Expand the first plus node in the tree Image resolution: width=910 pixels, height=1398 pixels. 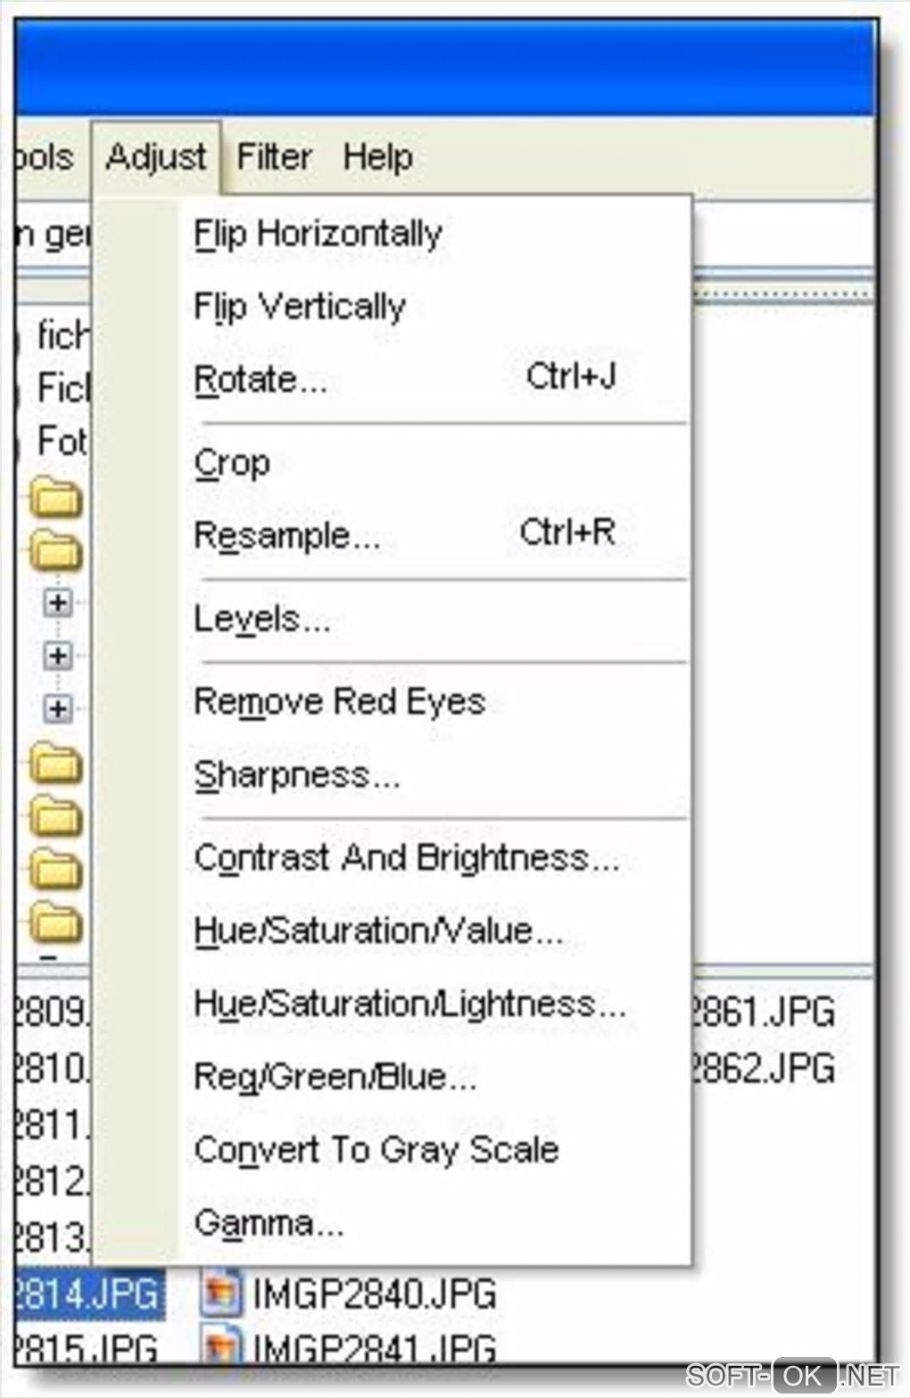[58, 603]
